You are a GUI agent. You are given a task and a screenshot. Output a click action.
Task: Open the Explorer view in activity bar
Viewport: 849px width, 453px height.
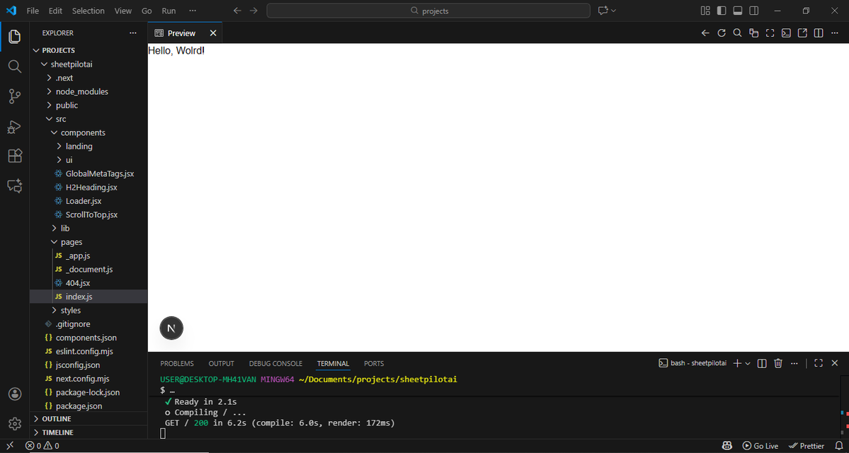pyautogui.click(x=15, y=37)
